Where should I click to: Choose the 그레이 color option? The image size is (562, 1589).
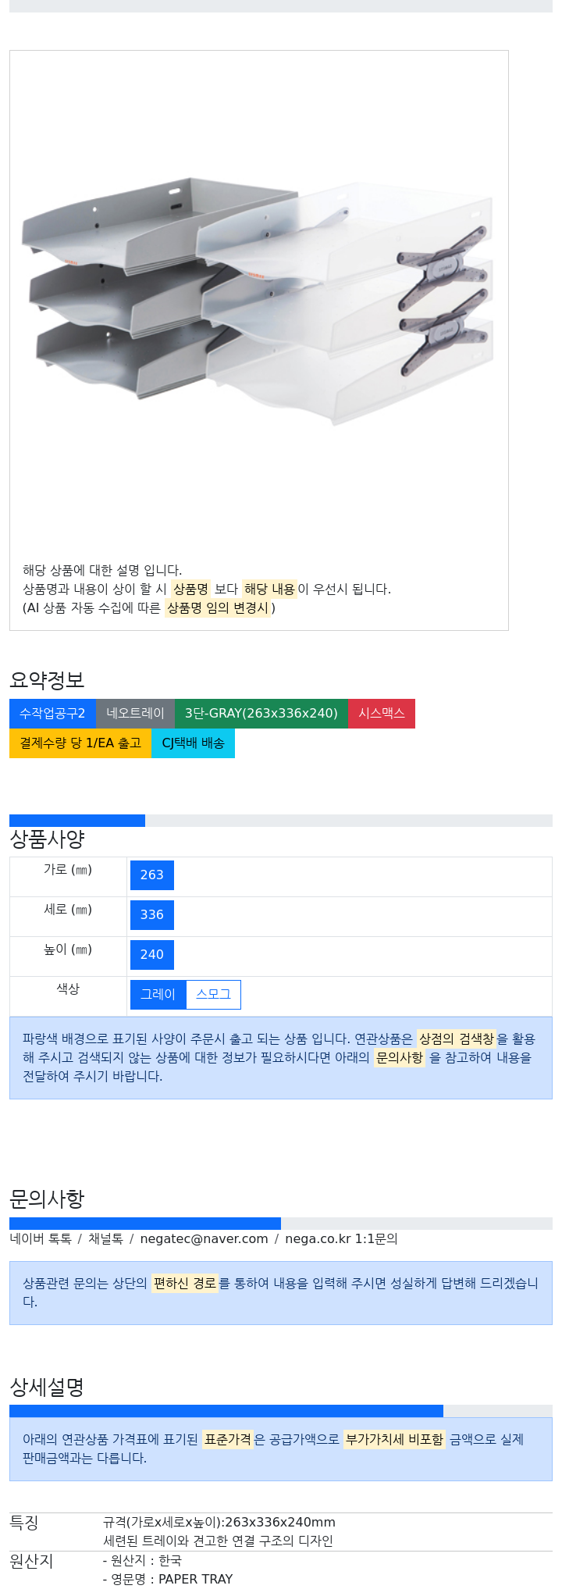coord(158,995)
